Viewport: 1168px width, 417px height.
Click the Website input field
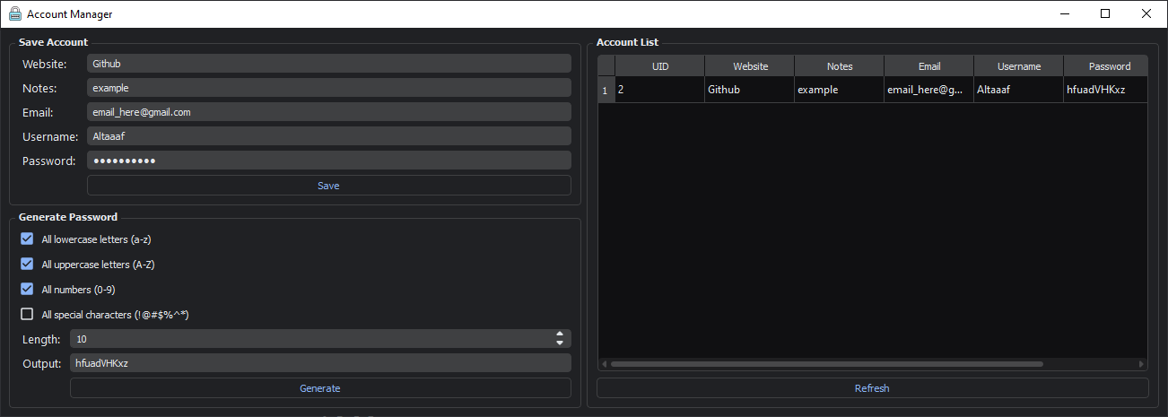(x=328, y=64)
